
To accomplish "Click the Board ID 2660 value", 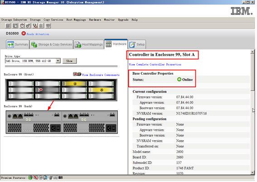I will [x=179, y=157].
